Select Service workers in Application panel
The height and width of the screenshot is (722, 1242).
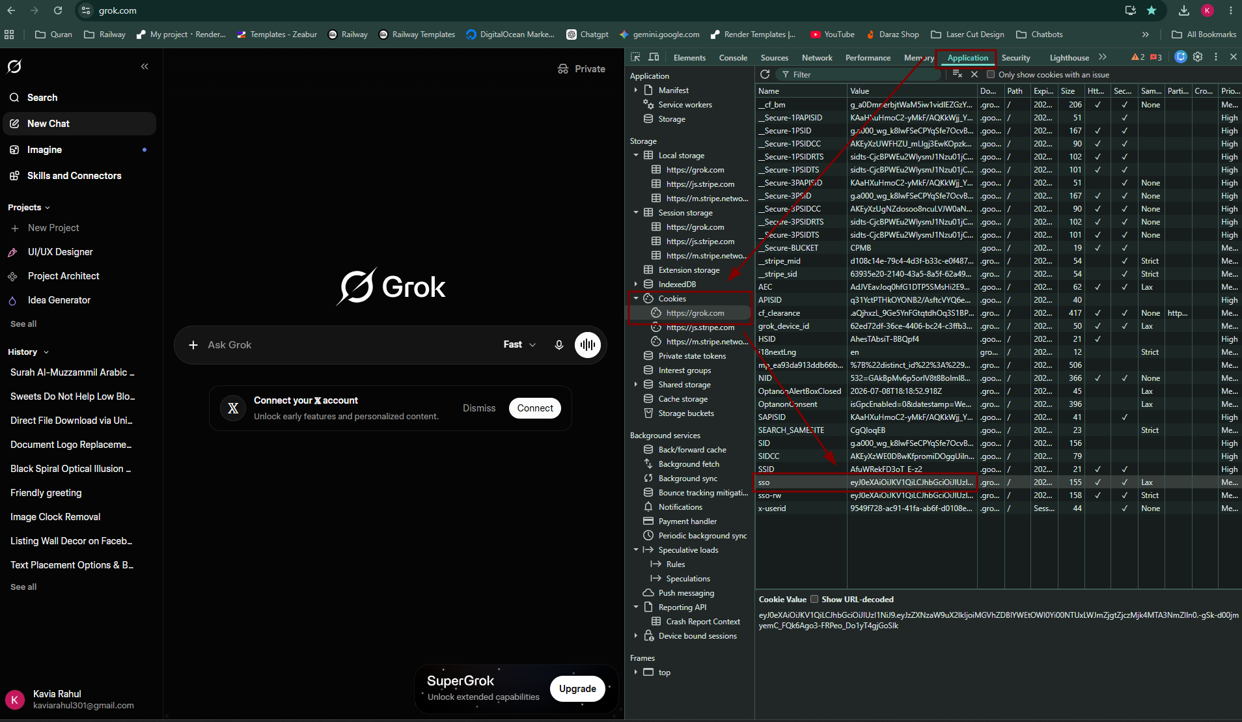(x=685, y=105)
